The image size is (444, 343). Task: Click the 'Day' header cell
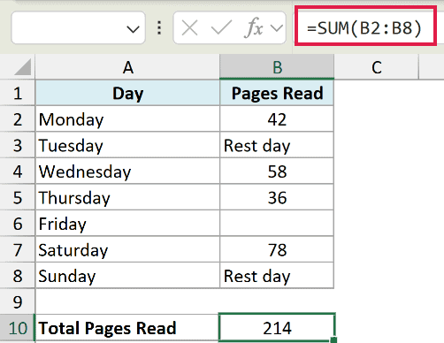coord(127,93)
